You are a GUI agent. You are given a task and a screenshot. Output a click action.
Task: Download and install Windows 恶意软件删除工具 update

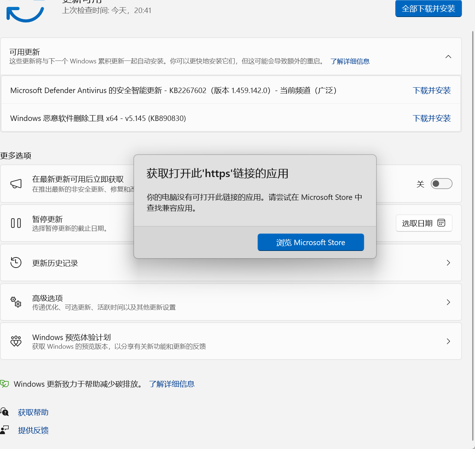(432, 118)
